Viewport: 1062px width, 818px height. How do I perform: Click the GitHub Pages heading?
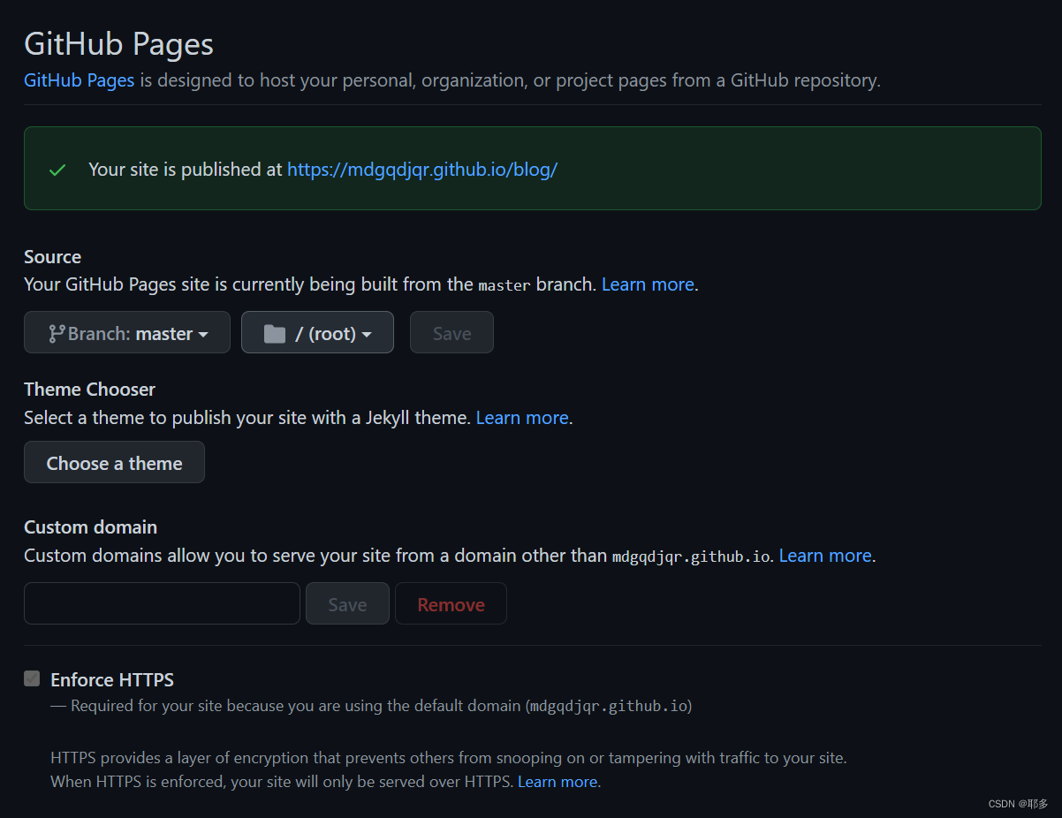pos(118,44)
